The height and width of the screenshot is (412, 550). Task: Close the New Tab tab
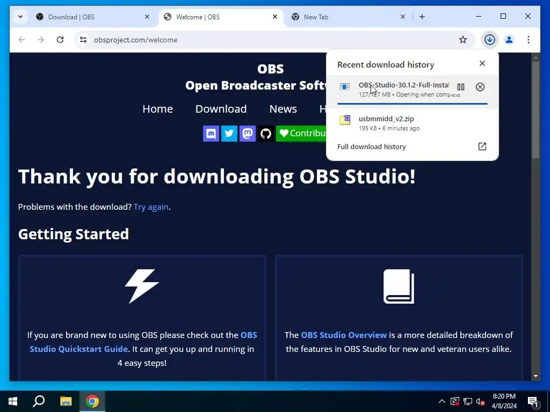(403, 17)
